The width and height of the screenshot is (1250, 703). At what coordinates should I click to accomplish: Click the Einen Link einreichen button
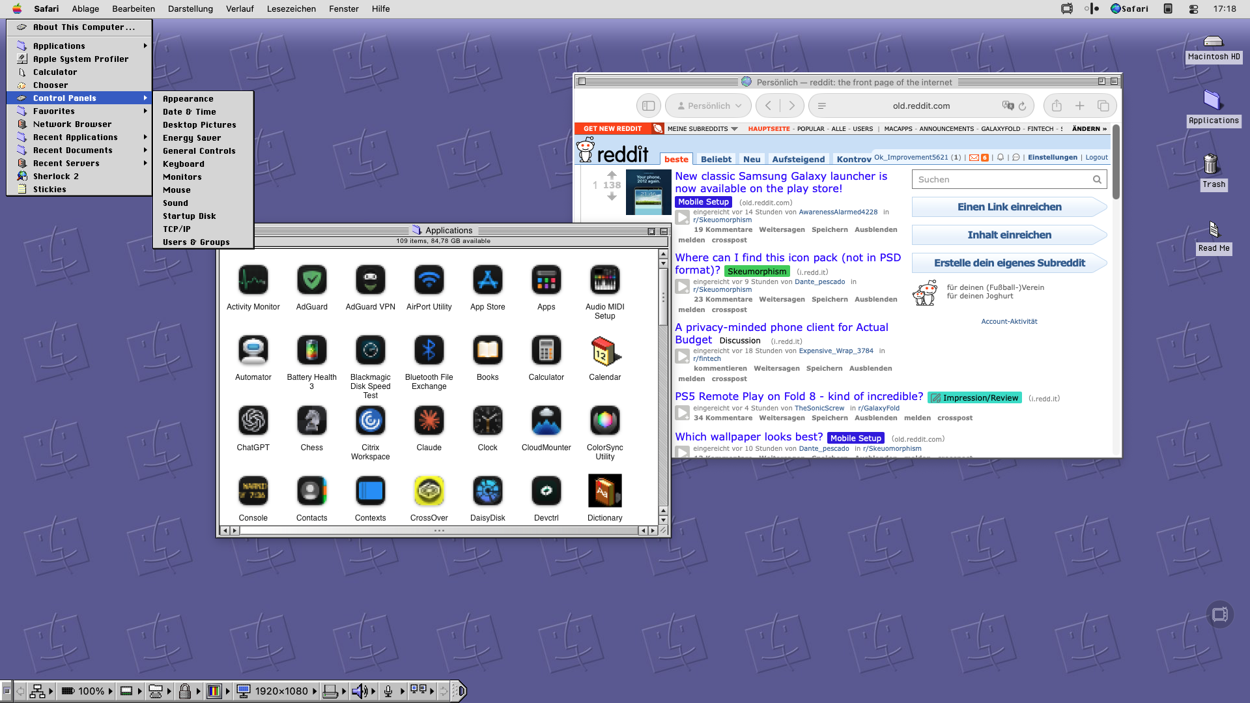(1009, 207)
